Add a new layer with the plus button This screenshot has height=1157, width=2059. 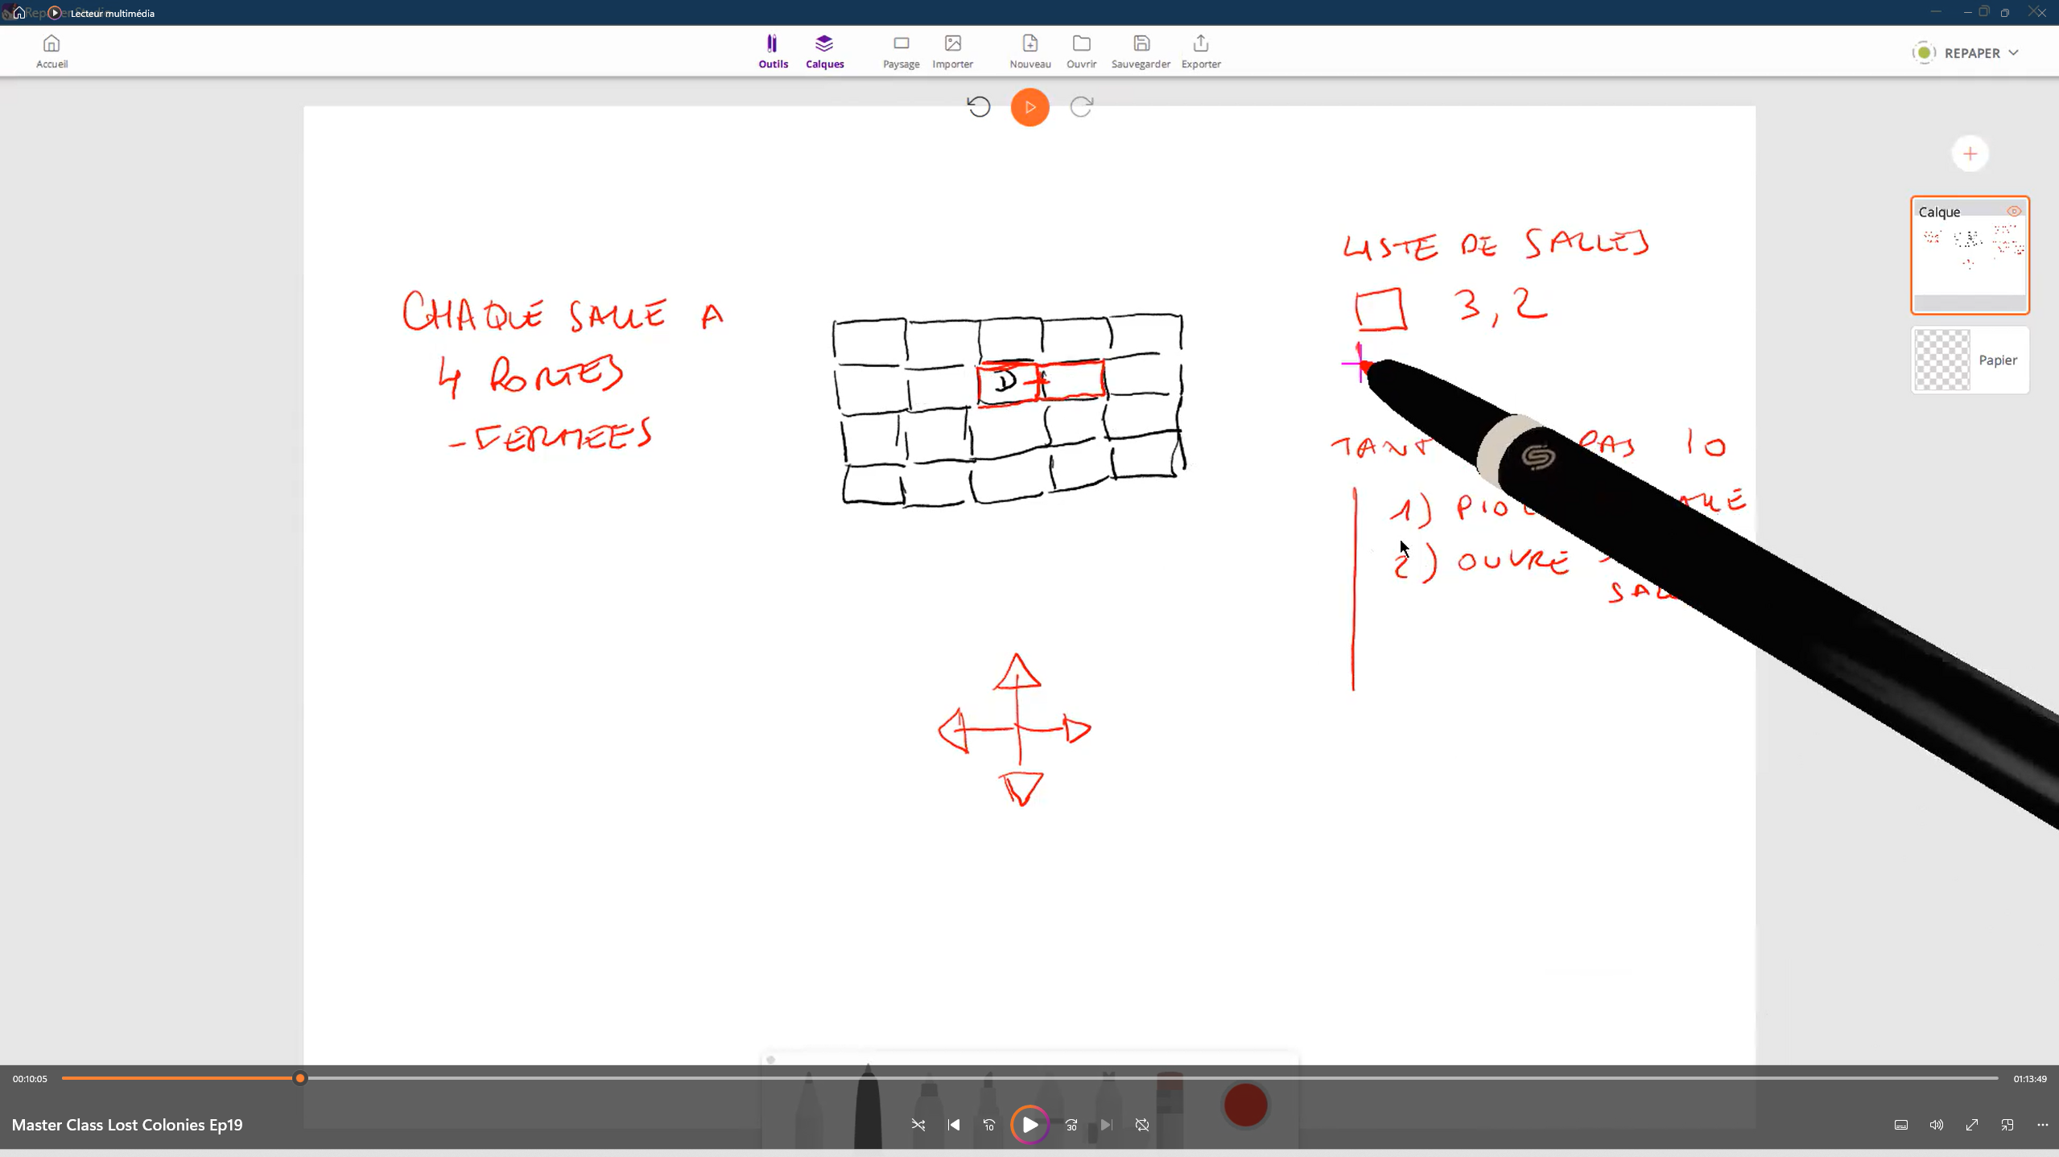pyautogui.click(x=1970, y=154)
